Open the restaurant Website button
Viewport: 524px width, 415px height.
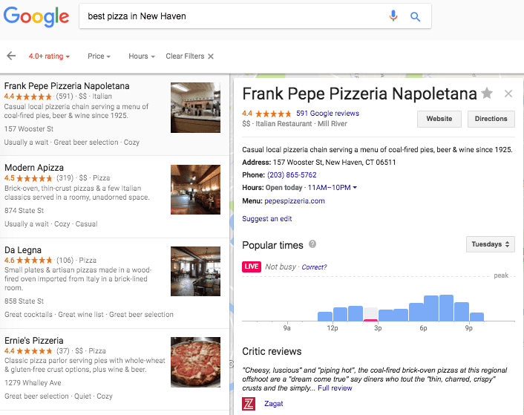[x=439, y=119]
